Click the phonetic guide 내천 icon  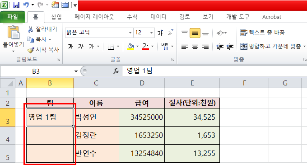point(165,47)
